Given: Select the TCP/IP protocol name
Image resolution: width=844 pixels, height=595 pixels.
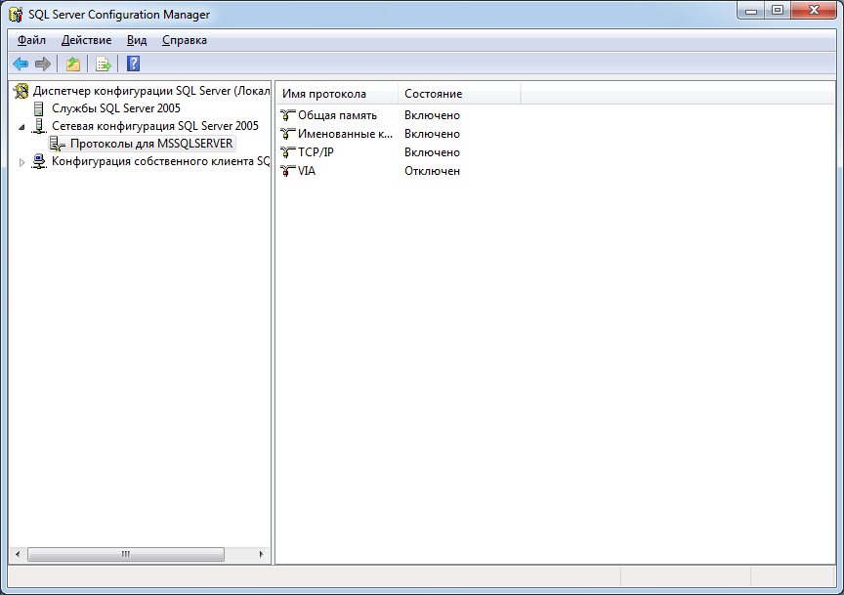Looking at the screenshot, I should (316, 152).
